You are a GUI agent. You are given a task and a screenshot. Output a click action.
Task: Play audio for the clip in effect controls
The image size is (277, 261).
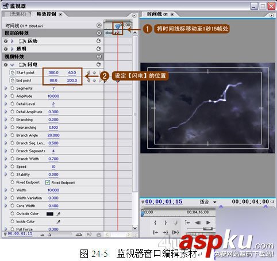click(89, 235)
